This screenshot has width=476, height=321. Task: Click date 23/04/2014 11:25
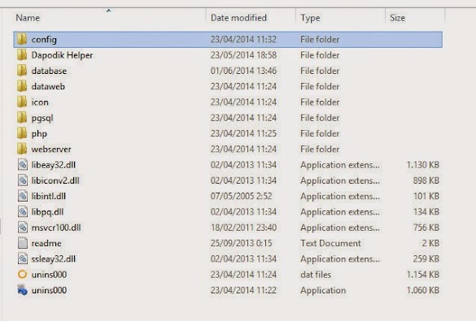click(x=244, y=133)
